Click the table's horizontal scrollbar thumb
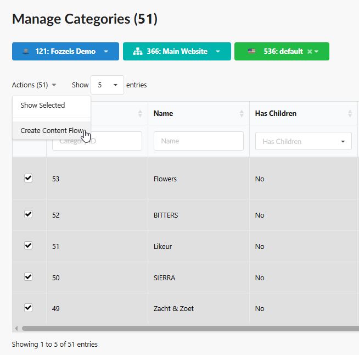The image size is (359, 355). click(190, 329)
